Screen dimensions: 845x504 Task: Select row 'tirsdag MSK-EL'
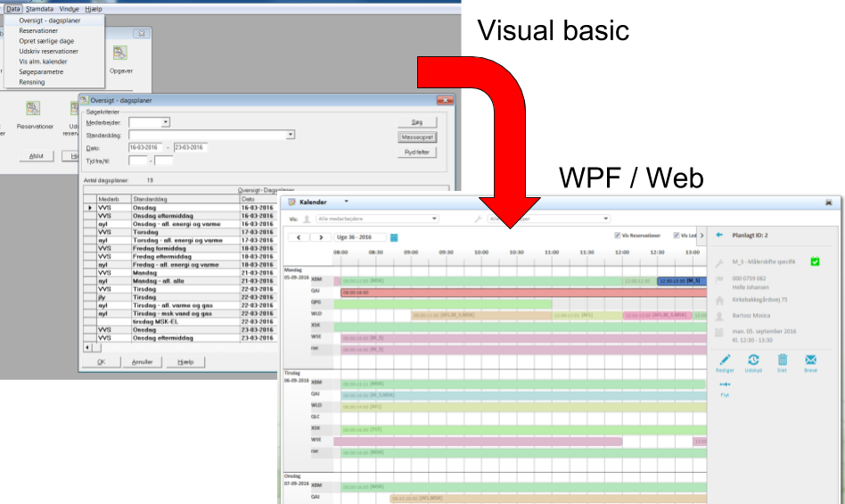click(x=181, y=321)
